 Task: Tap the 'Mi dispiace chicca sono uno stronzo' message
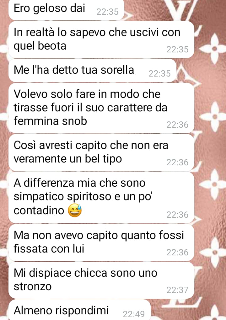[x=101, y=280]
